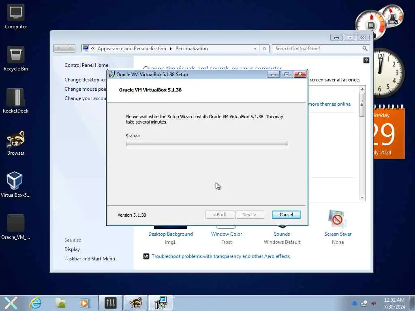Click the Personalization address bar icon
The image size is (415, 311).
pos(86,49)
